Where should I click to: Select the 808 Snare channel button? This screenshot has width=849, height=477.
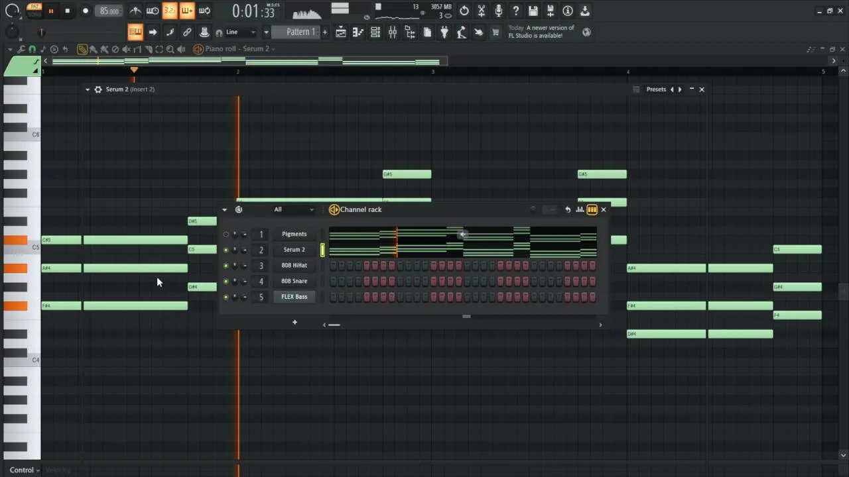click(x=294, y=282)
